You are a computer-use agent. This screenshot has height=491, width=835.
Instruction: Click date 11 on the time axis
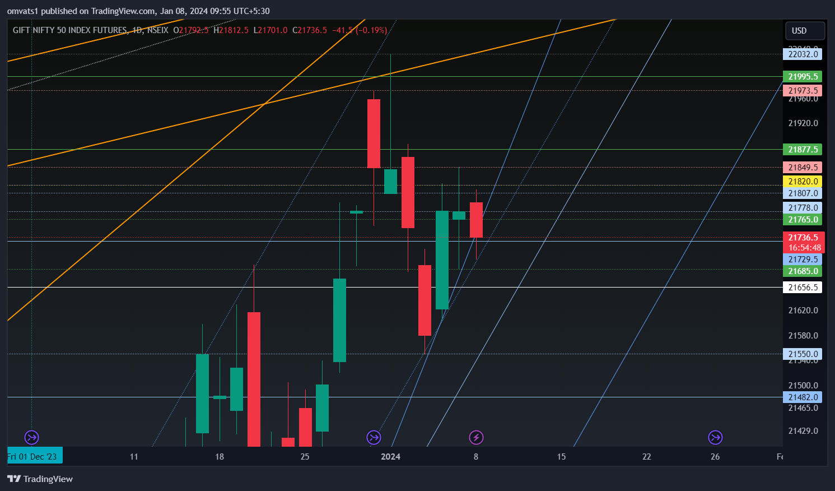coord(134,457)
